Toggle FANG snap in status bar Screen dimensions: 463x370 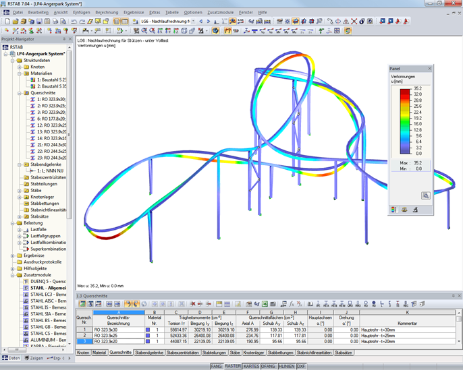216,366
